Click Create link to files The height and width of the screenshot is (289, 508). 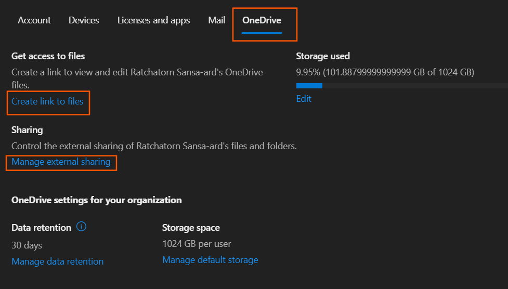tap(47, 101)
